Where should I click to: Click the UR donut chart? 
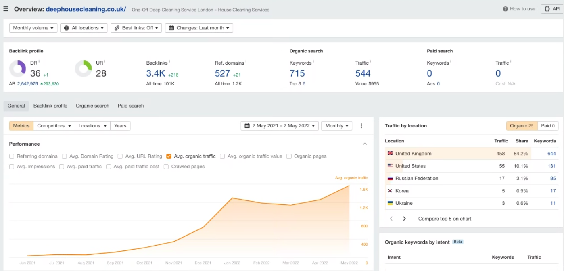[84, 69]
